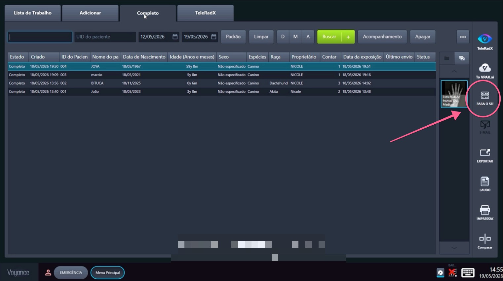This screenshot has width=503, height=281.
Task: Open the EXPORTAR icon
Action: [485, 156]
